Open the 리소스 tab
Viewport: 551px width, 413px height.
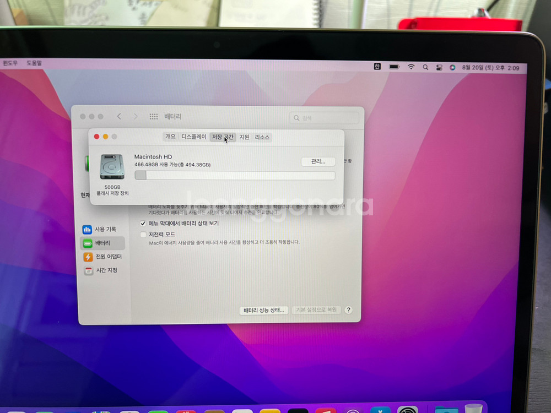pos(262,137)
